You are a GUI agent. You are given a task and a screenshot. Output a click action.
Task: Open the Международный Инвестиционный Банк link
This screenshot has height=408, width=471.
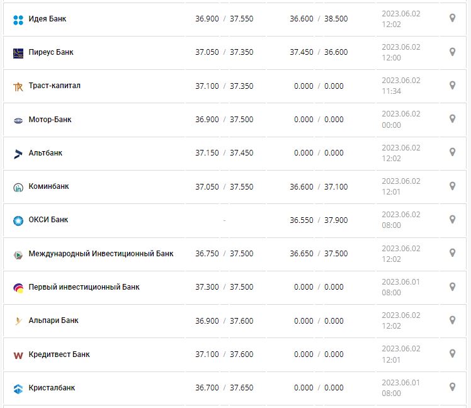pos(101,254)
